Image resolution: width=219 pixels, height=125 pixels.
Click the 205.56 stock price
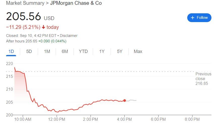pos(23,17)
